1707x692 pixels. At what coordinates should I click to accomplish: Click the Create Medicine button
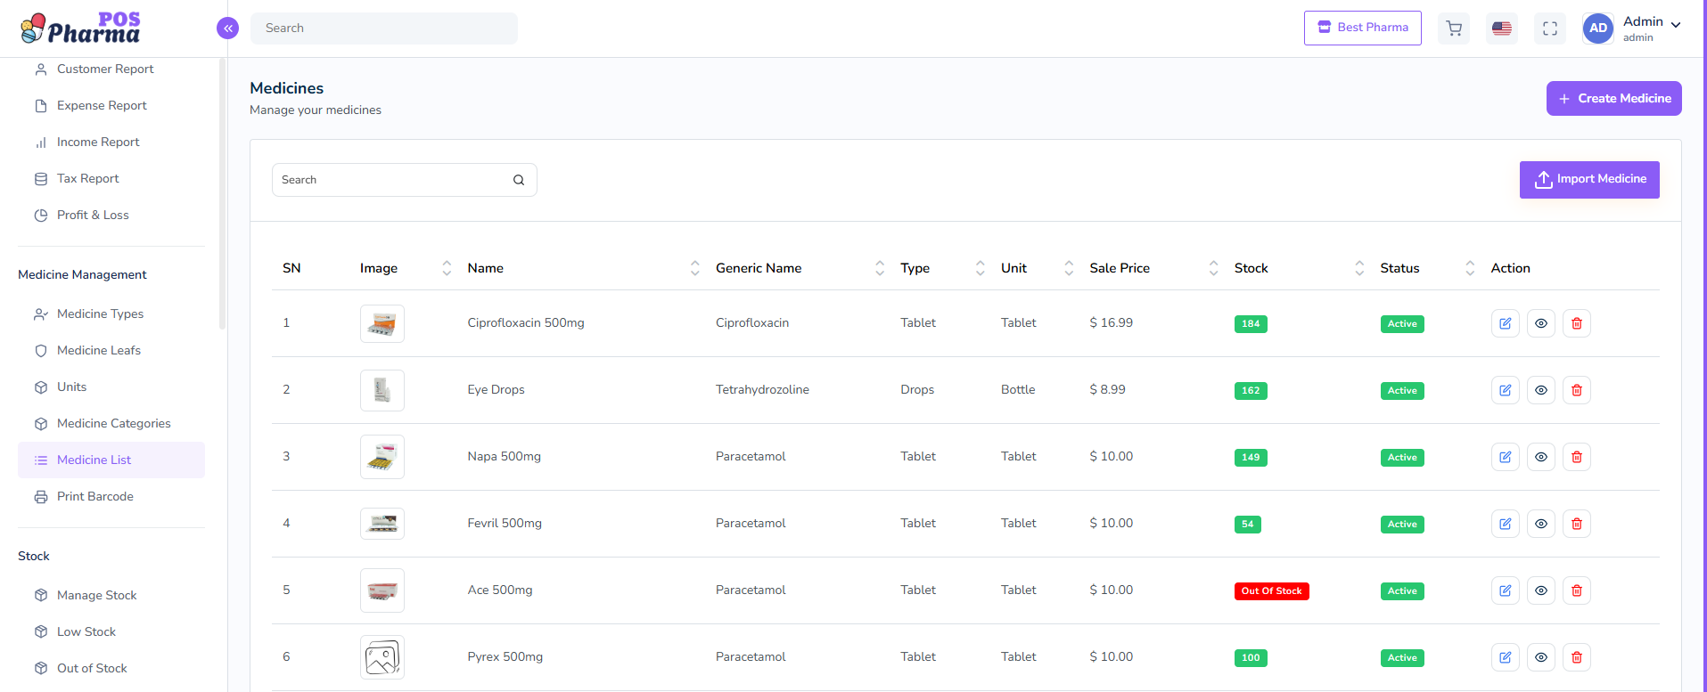click(1613, 99)
